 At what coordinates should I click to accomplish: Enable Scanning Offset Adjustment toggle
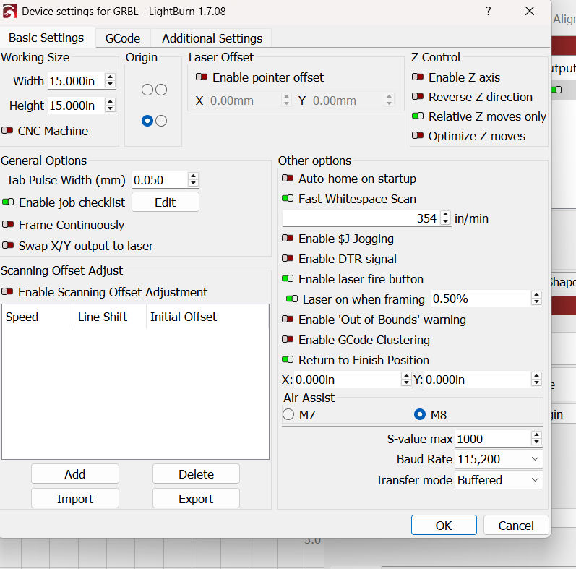point(7,291)
